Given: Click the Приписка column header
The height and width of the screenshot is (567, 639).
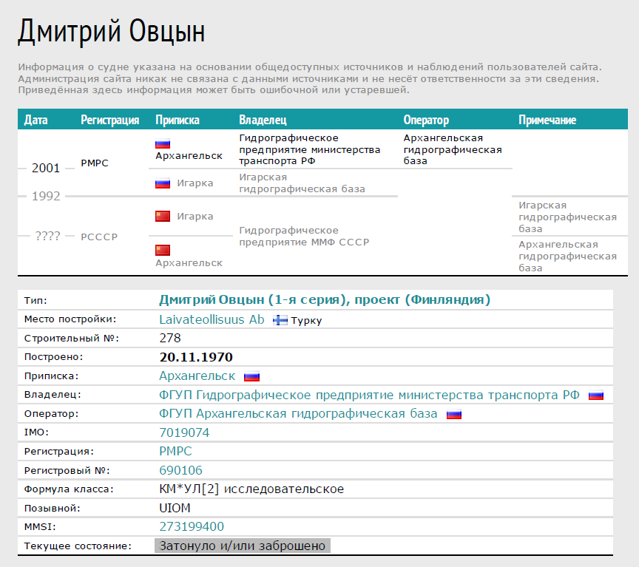Looking at the screenshot, I should pyautogui.click(x=177, y=120).
